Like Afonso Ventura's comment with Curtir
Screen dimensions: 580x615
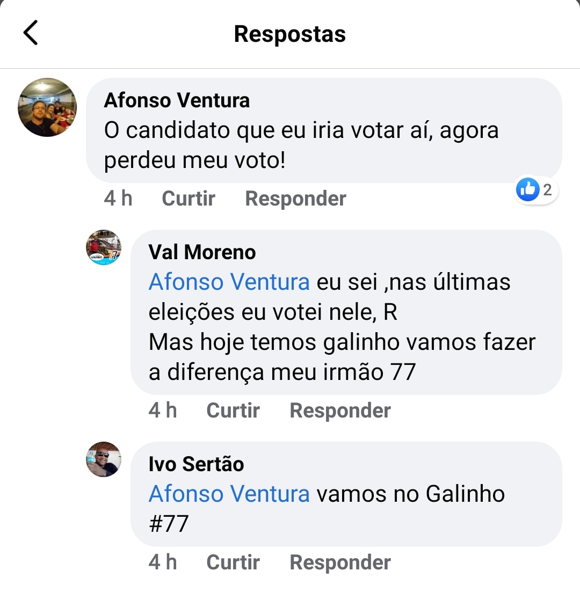point(189,199)
